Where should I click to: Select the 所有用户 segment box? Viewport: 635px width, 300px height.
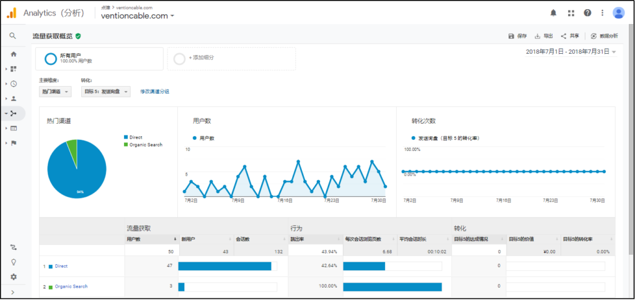[x=100, y=59]
